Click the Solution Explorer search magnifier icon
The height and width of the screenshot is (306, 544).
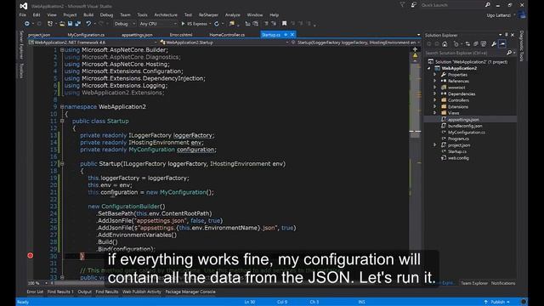coord(509,53)
